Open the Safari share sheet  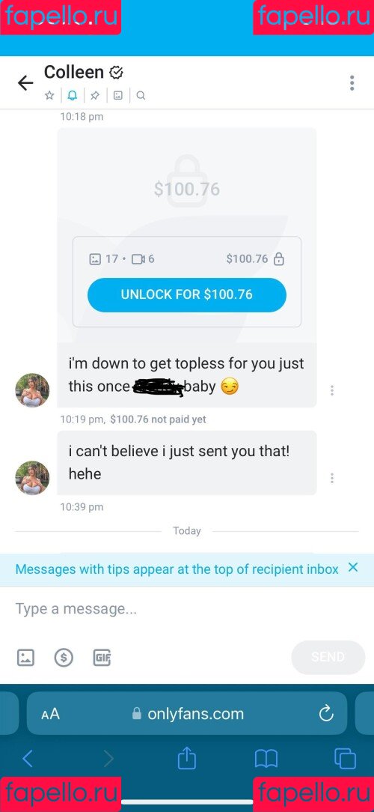pyautogui.click(x=187, y=758)
